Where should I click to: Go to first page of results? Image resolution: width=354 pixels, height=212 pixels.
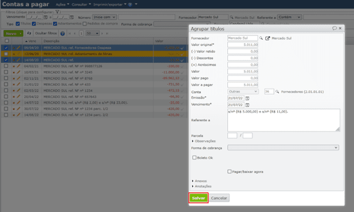(x=70, y=33)
